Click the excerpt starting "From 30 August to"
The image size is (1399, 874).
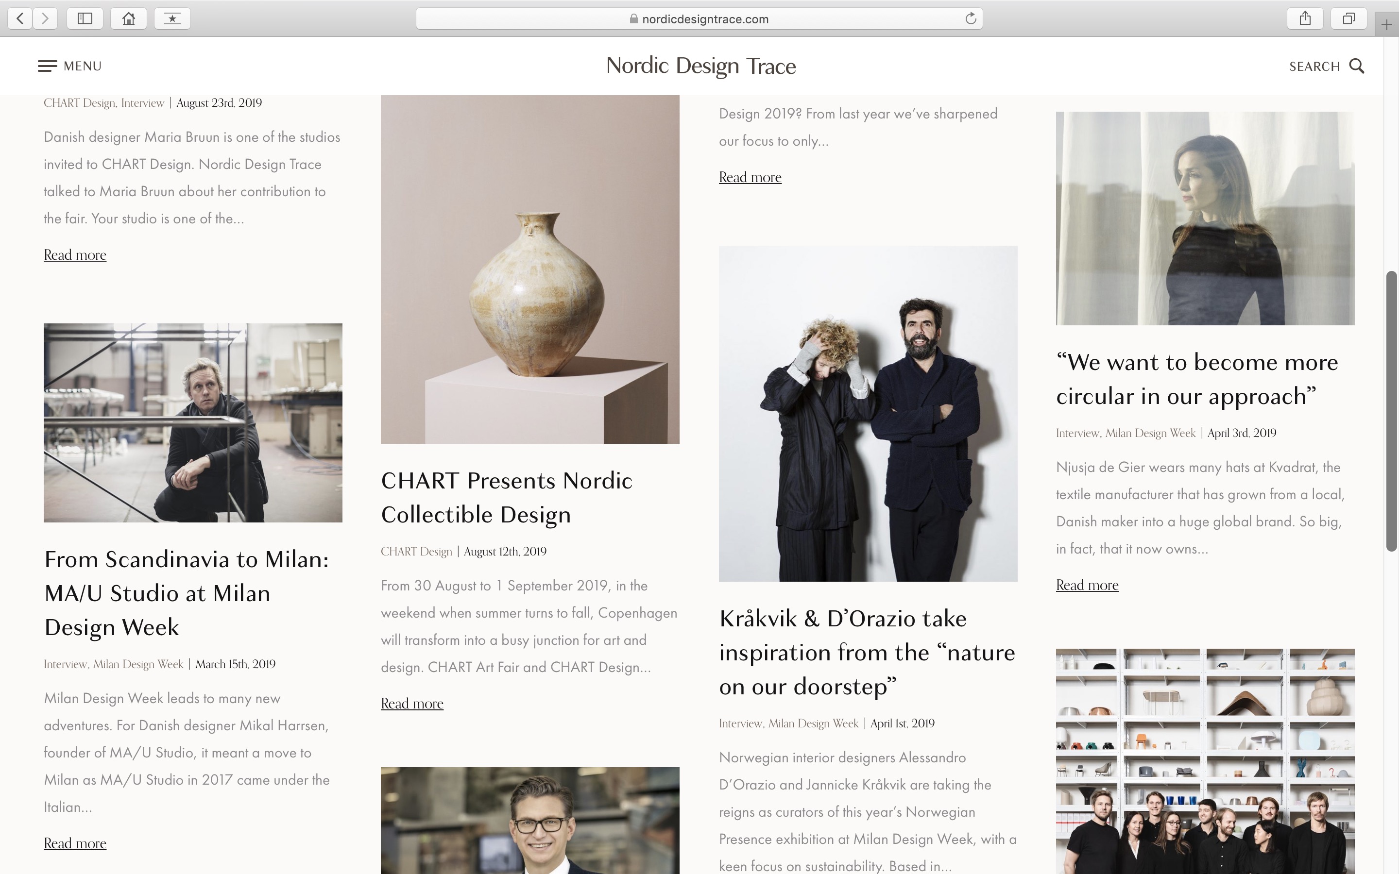[529, 626]
